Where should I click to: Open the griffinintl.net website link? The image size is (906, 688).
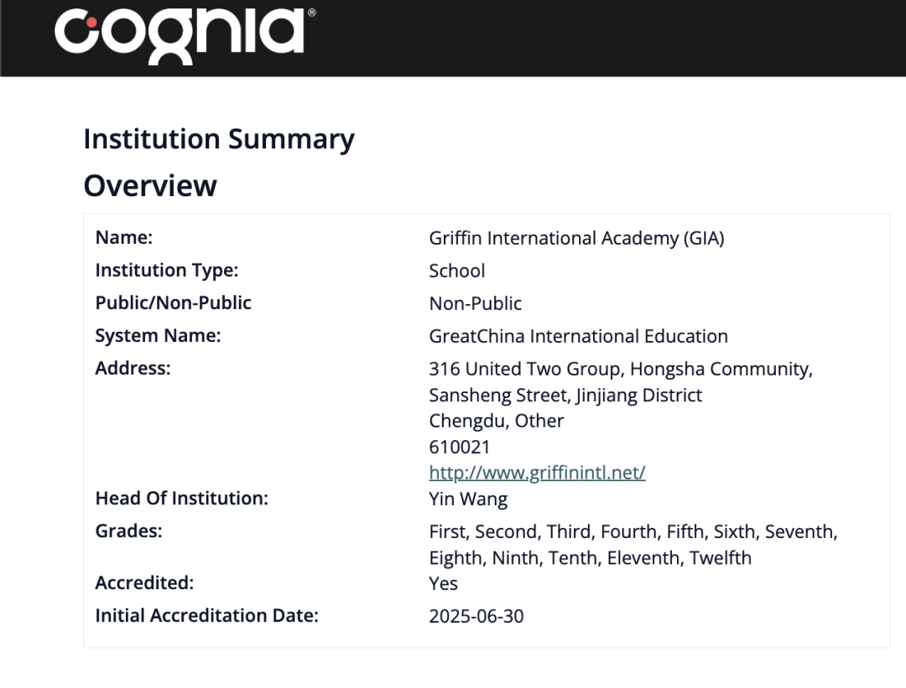tap(537, 473)
